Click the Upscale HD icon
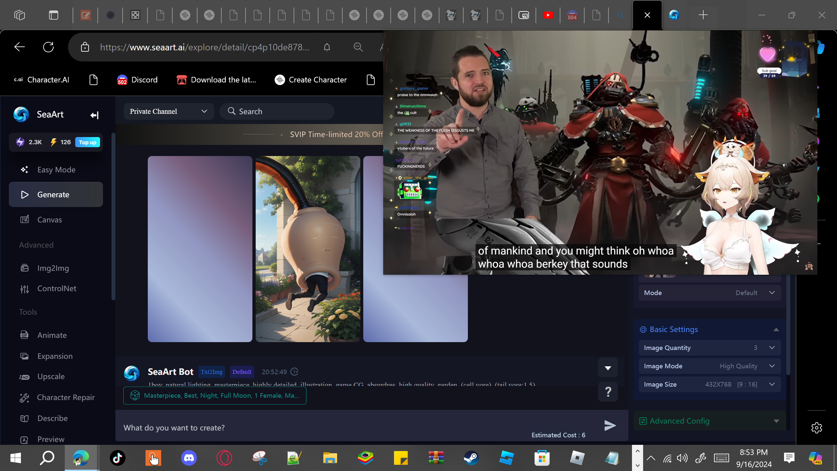The height and width of the screenshot is (471, 837). click(x=25, y=377)
